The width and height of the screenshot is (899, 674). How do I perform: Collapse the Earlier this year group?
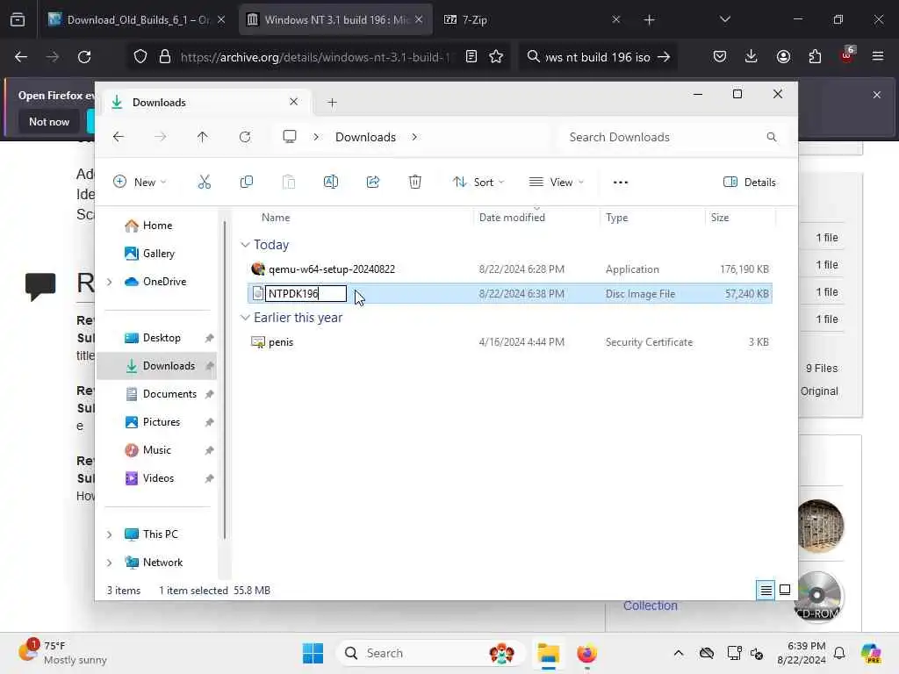246,318
